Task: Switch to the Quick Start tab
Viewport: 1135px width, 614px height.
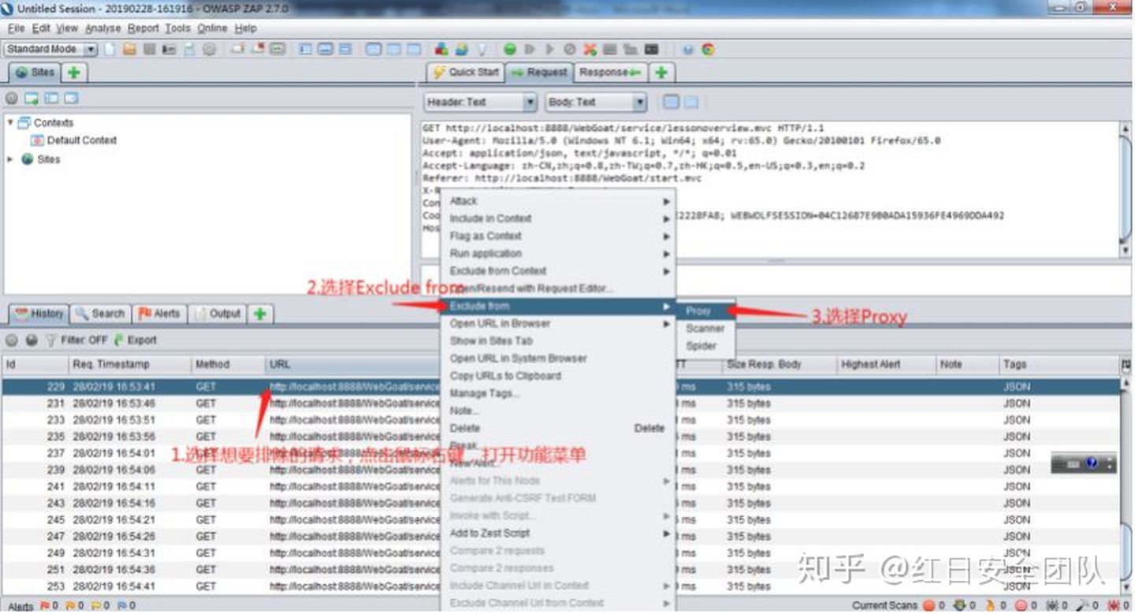Action: 465,73
